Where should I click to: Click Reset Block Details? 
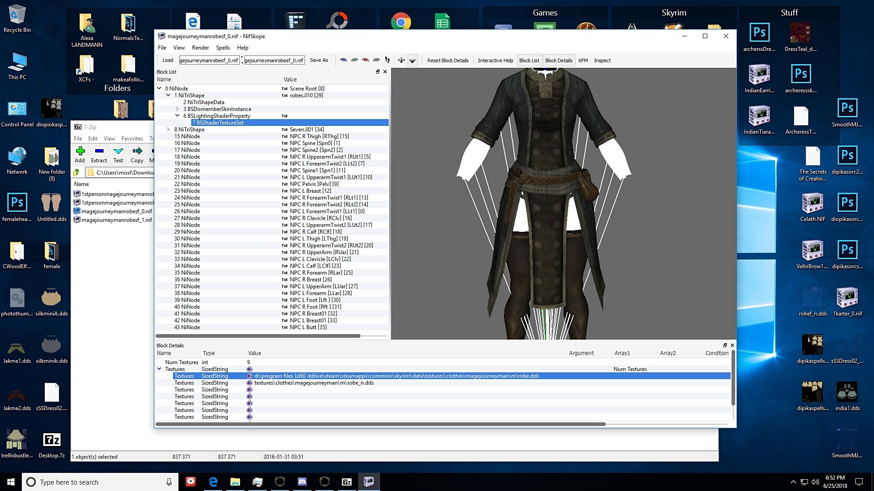click(447, 60)
